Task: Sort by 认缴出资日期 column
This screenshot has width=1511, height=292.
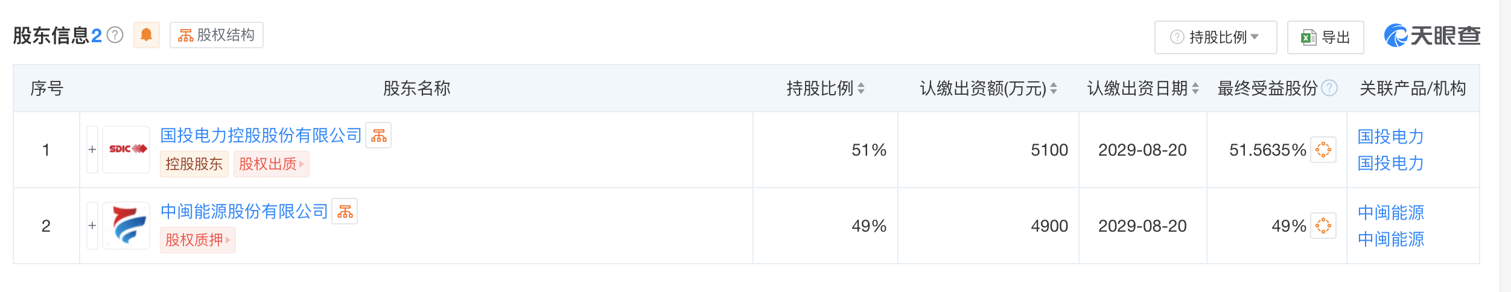Action: point(1195,89)
